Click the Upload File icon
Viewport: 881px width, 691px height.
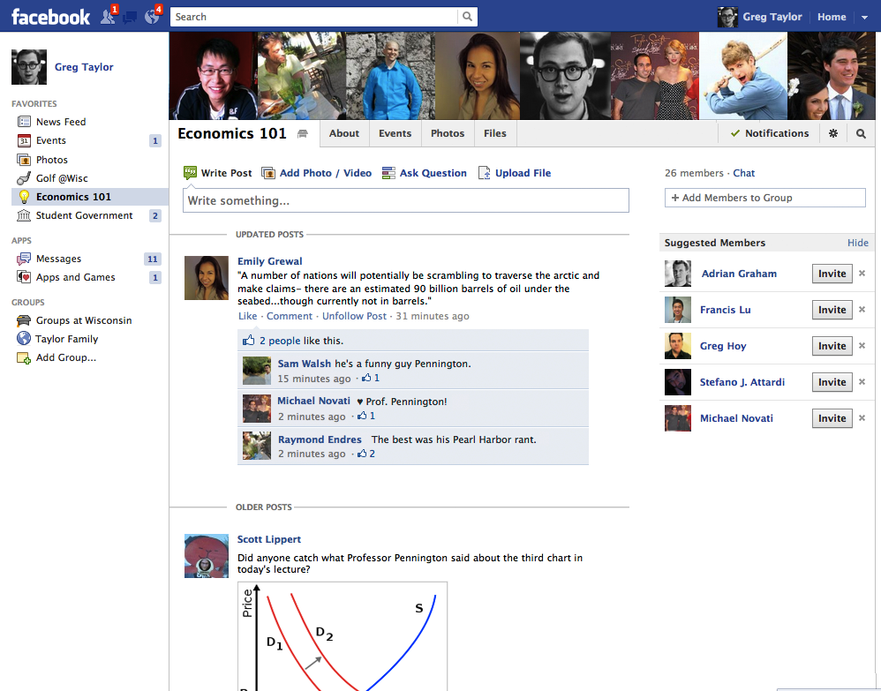(484, 173)
